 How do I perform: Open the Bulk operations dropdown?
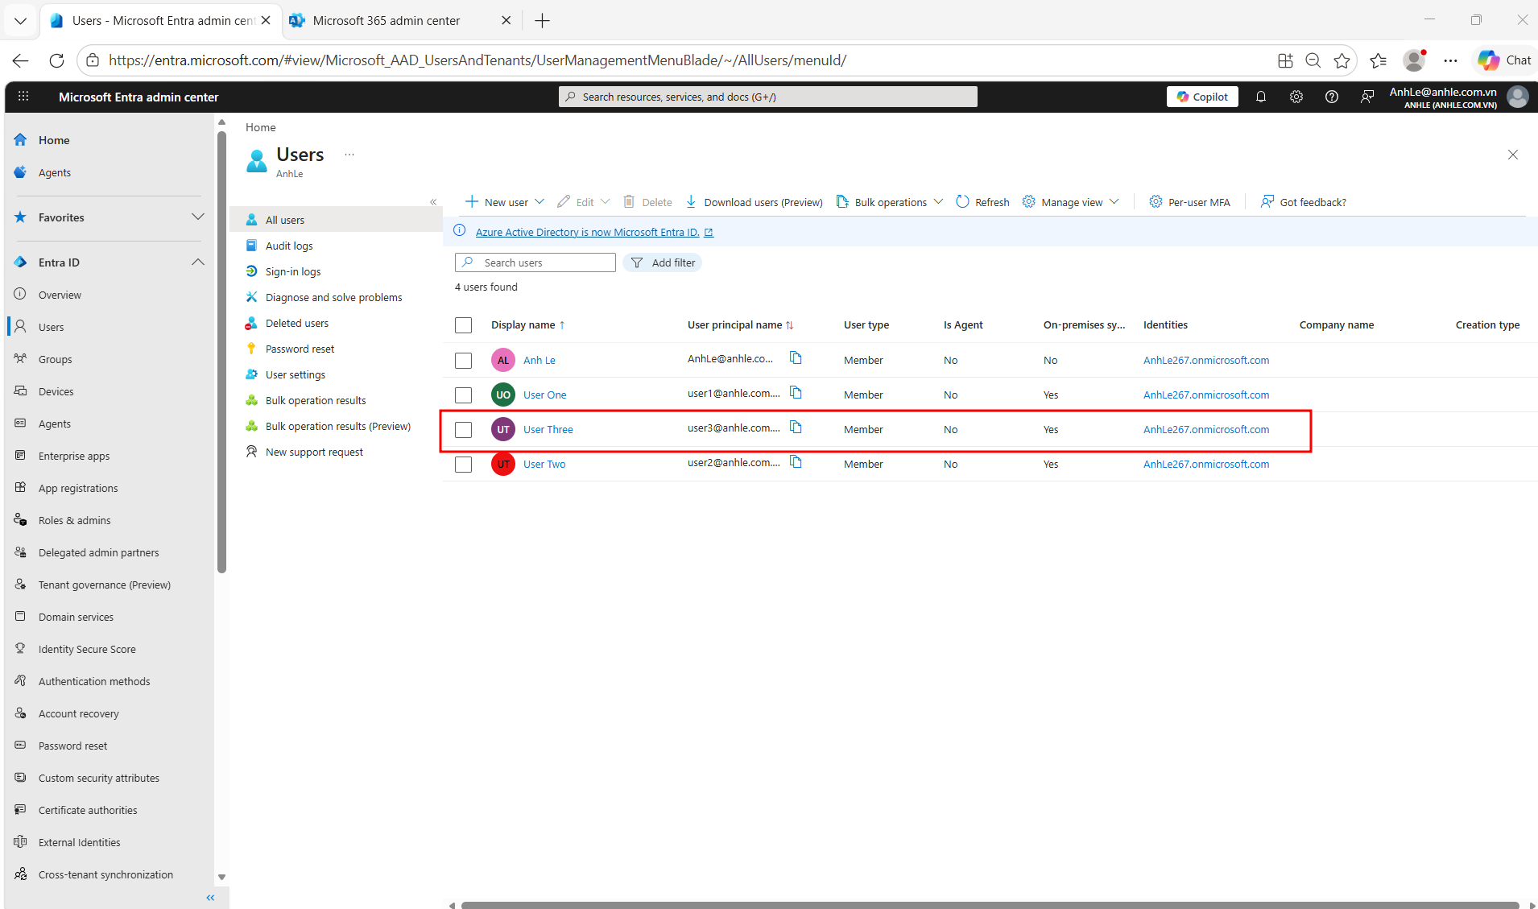(x=889, y=202)
